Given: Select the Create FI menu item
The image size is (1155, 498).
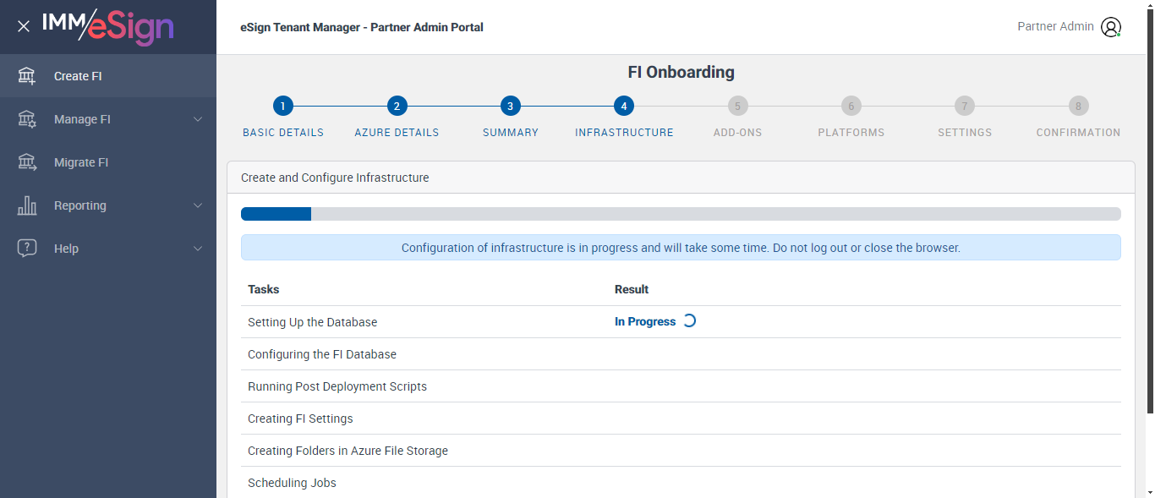Looking at the screenshot, I should click(78, 76).
